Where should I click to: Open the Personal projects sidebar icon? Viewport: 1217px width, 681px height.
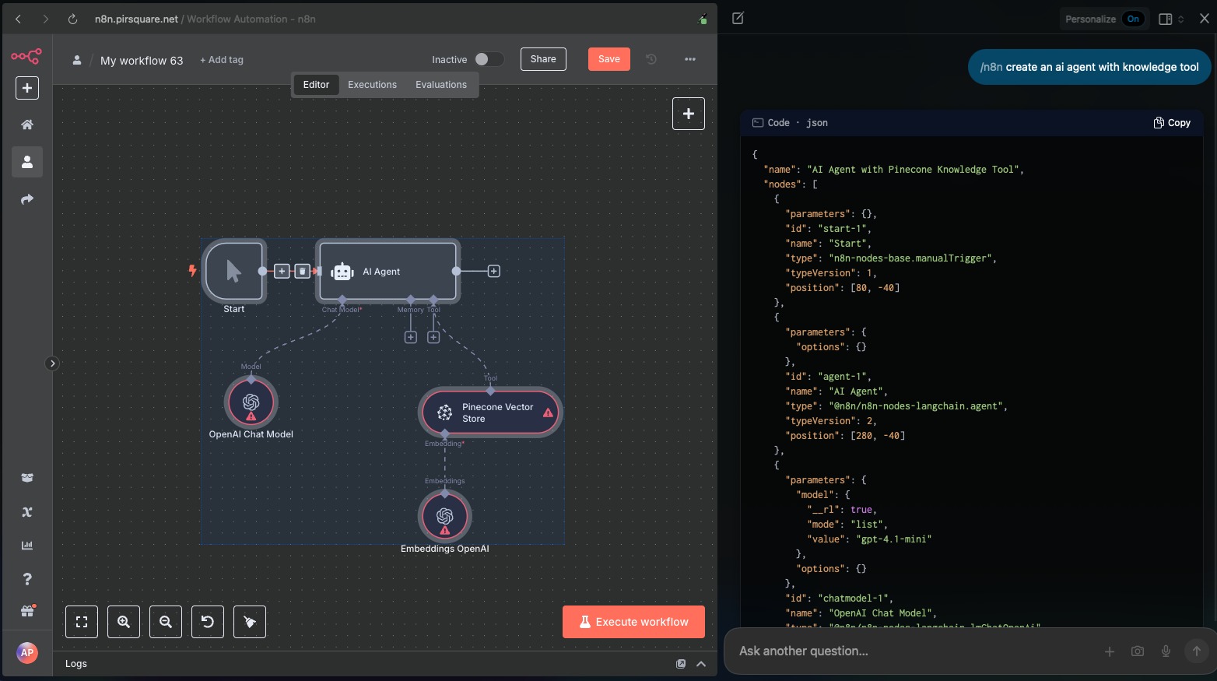[27, 162]
